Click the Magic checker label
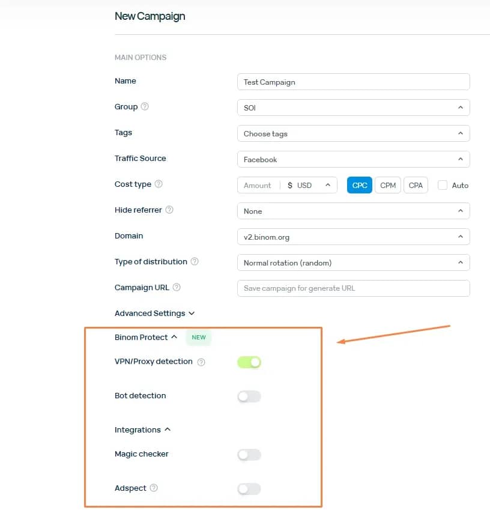Screen dimensions: 490x513 coord(142,454)
